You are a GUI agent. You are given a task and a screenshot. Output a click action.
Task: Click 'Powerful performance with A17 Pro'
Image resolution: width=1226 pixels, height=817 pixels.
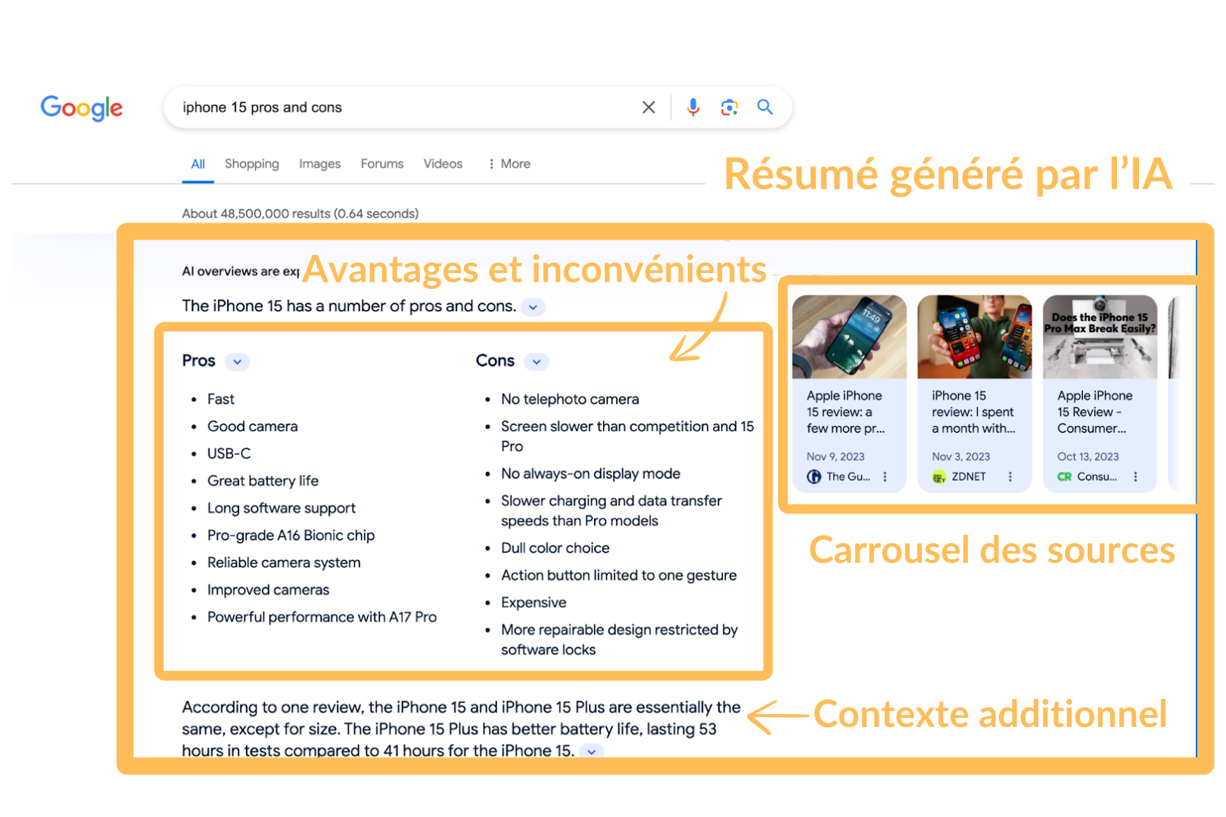point(322,617)
